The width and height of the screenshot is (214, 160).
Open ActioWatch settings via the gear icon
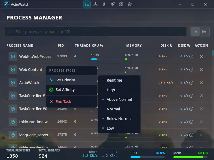130,4
